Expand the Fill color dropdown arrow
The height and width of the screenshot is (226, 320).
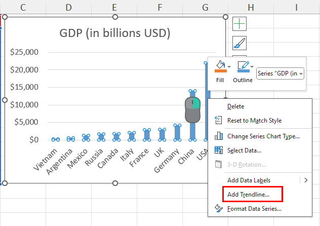click(x=229, y=66)
